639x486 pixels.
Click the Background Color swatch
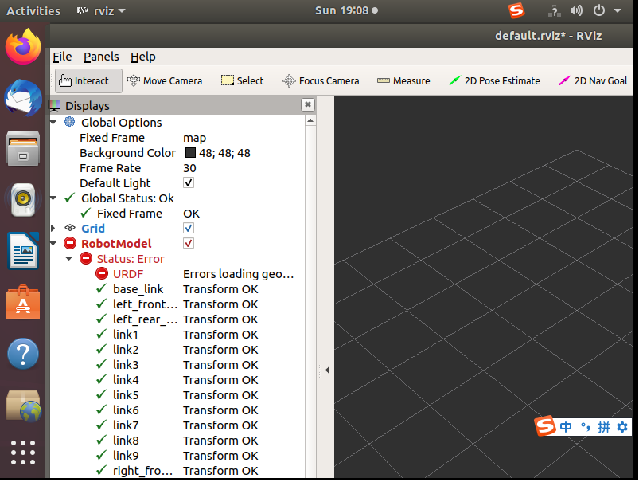(191, 153)
